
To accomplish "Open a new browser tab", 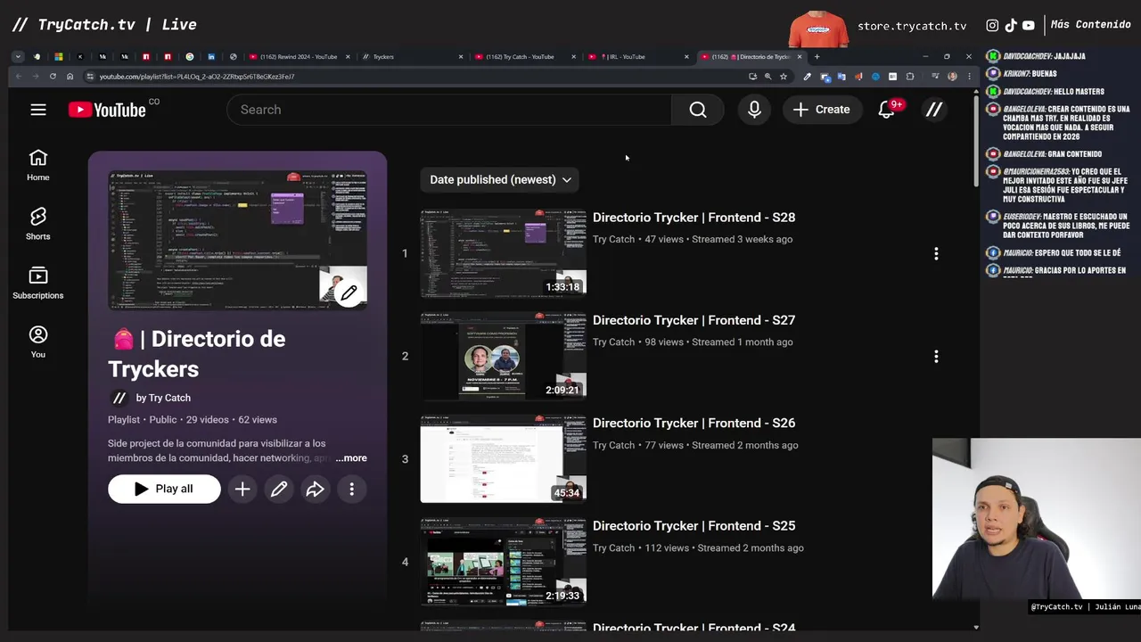I will click(x=817, y=57).
